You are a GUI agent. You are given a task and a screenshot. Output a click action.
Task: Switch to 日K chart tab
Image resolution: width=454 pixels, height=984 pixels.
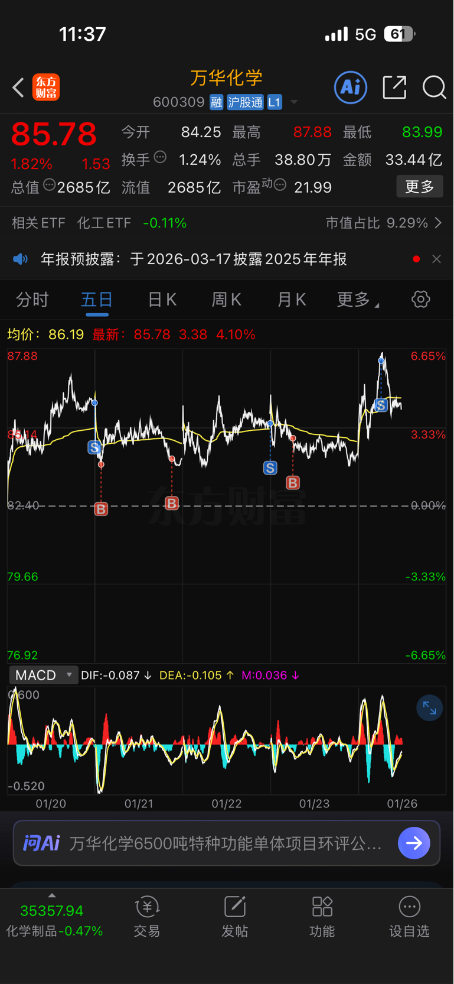[162, 300]
